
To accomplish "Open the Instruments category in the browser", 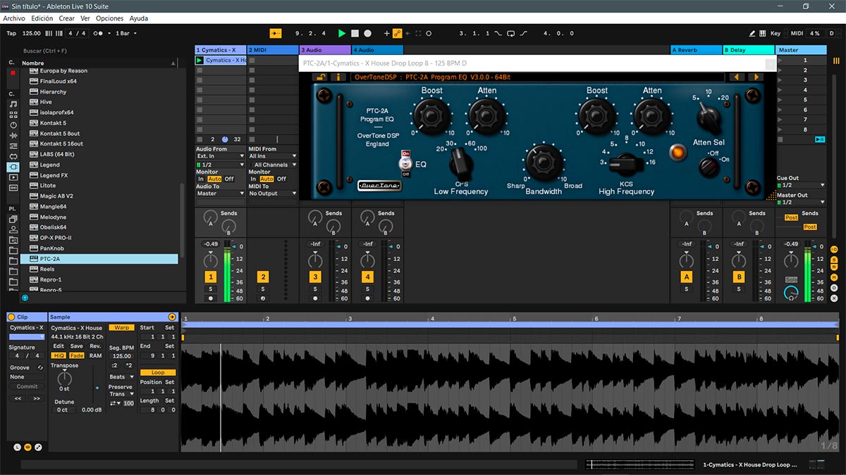I will pos(13,125).
